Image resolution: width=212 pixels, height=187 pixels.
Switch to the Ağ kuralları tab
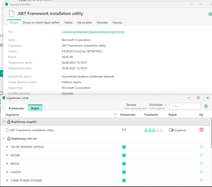coord(84,22)
